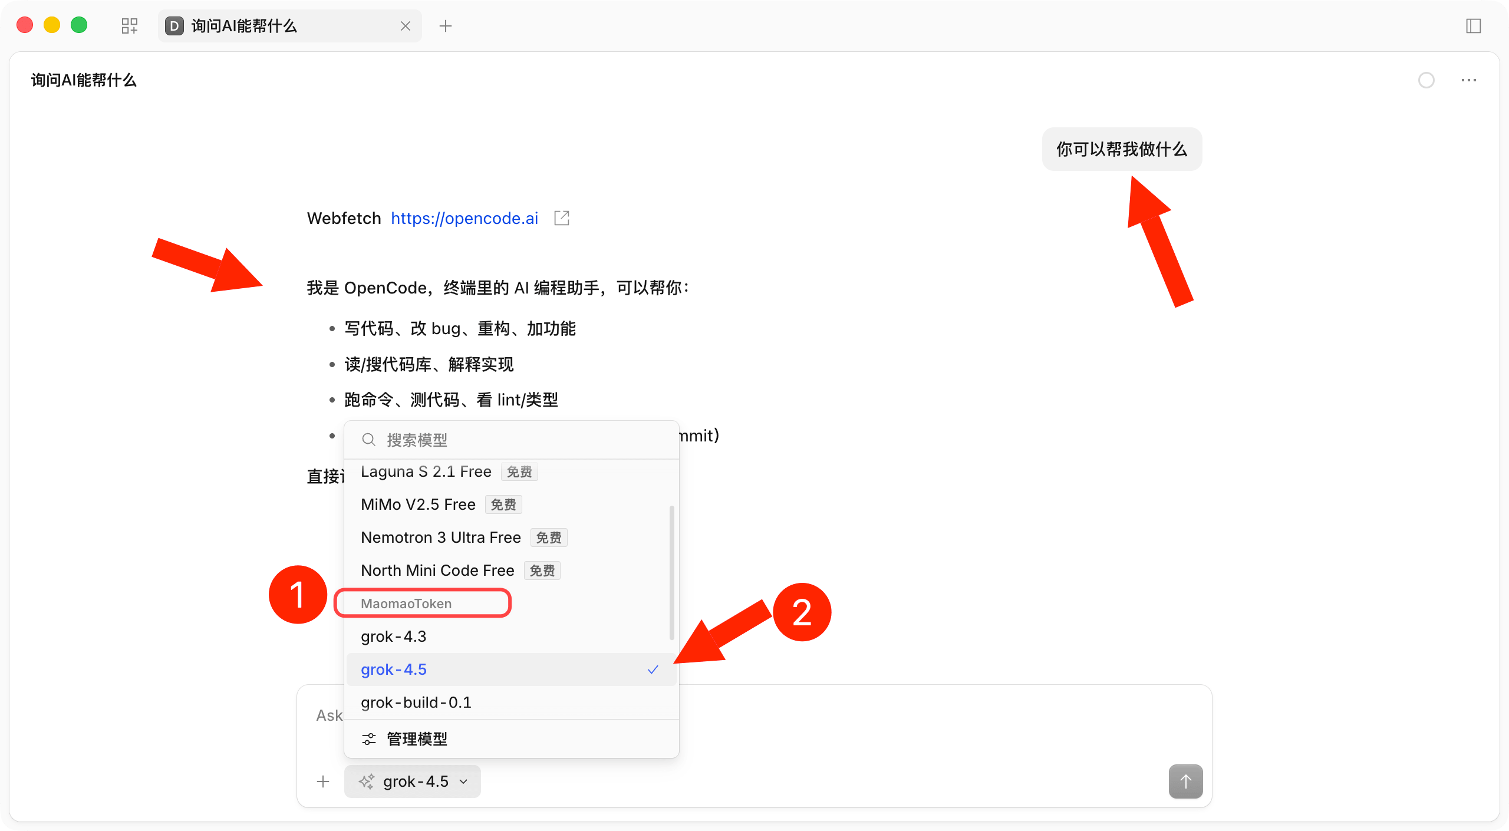Image resolution: width=1509 pixels, height=831 pixels.
Task: Click the 免费 badge on MiMo V2.5 Free
Action: click(503, 504)
